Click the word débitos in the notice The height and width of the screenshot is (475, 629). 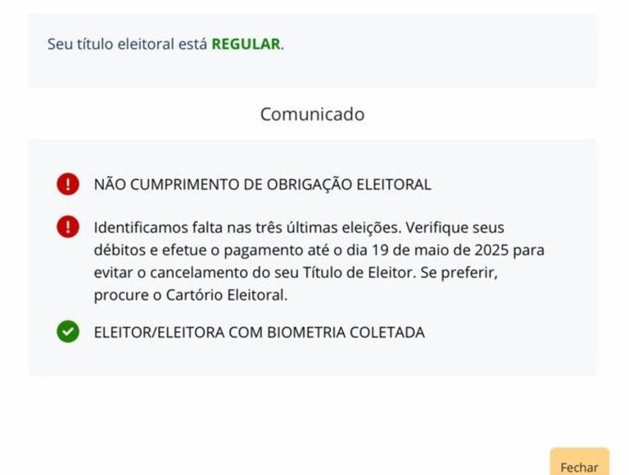(117, 250)
